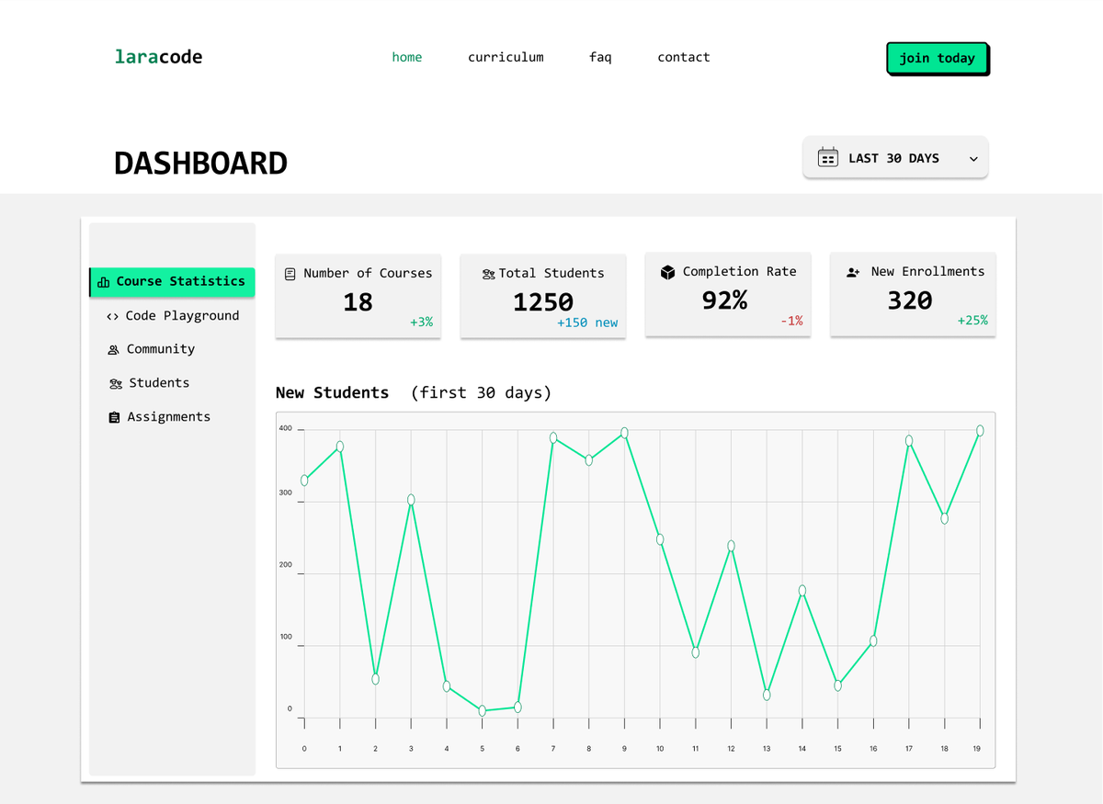Click the DASHBOARD heading
The height and width of the screenshot is (804, 1103).
click(x=200, y=164)
